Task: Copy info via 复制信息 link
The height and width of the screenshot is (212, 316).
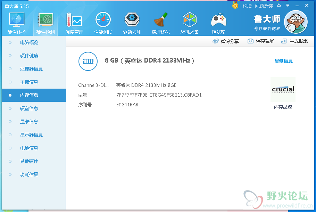Action: coord(284,61)
